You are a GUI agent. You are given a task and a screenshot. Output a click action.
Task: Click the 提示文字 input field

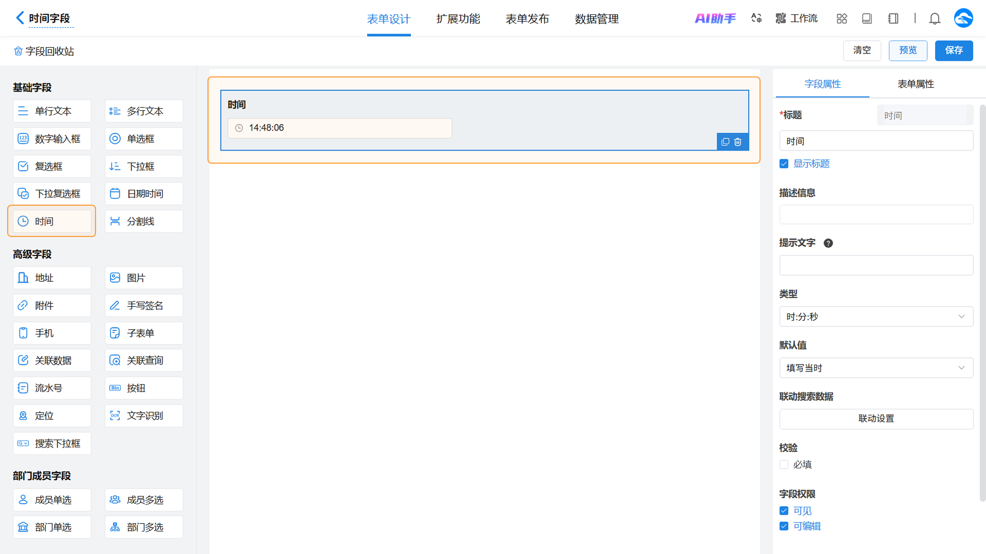click(x=876, y=265)
